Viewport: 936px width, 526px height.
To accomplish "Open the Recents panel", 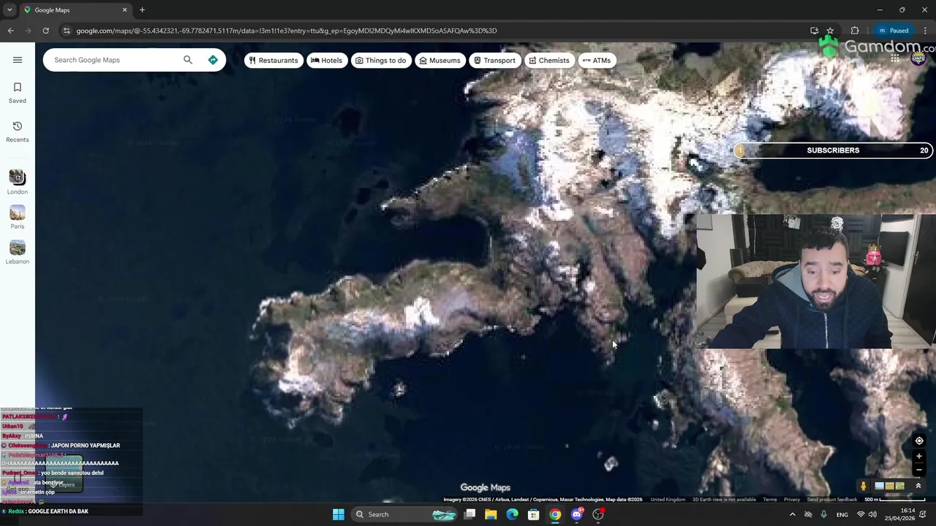I will click(18, 131).
